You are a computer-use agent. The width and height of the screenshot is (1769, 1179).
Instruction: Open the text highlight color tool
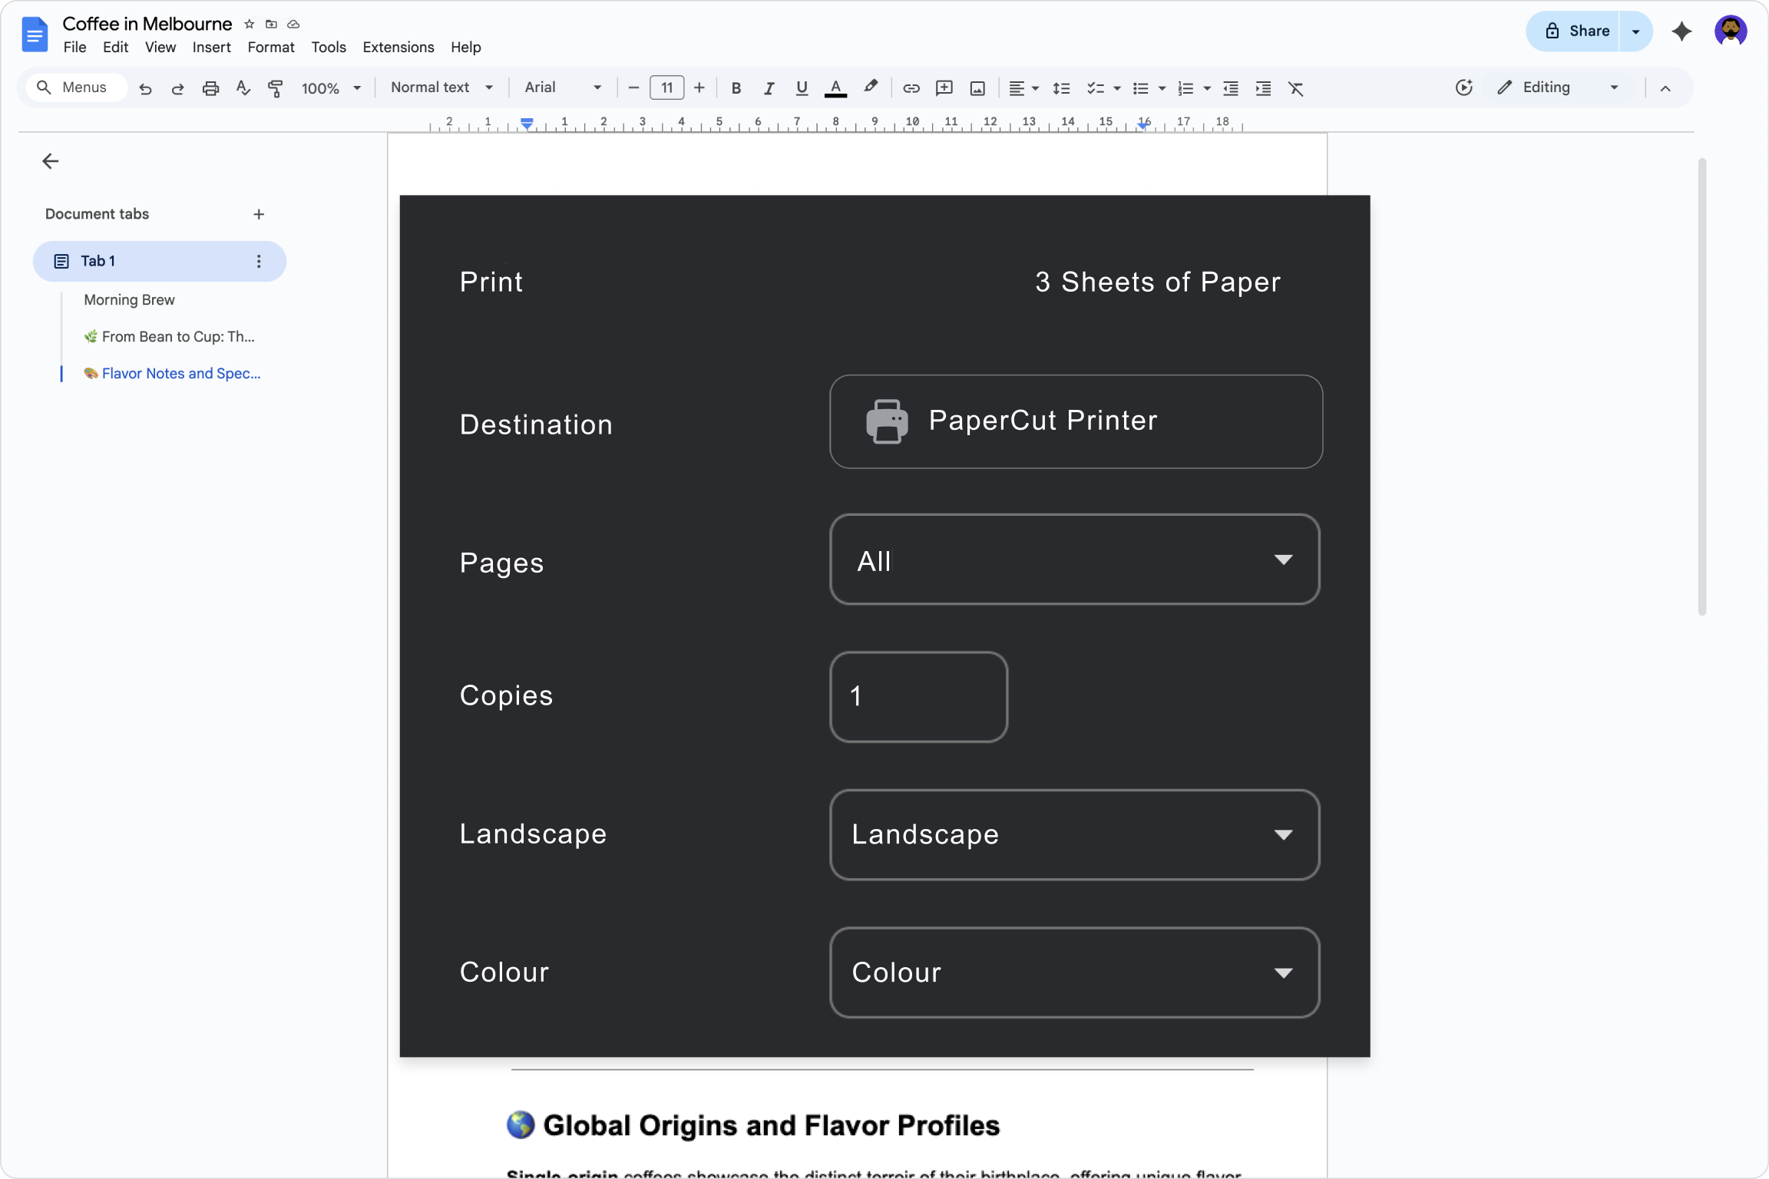[871, 88]
